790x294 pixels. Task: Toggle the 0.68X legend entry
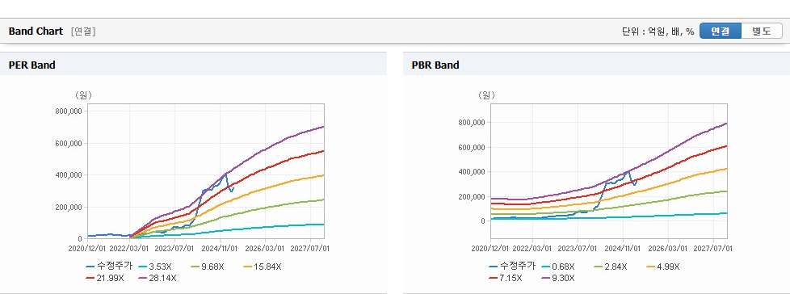[x=557, y=267]
